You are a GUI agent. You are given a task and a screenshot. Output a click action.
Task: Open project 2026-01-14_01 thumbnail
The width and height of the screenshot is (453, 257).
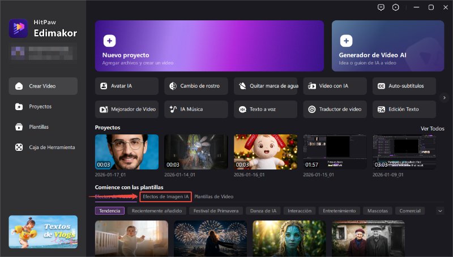(x=196, y=152)
